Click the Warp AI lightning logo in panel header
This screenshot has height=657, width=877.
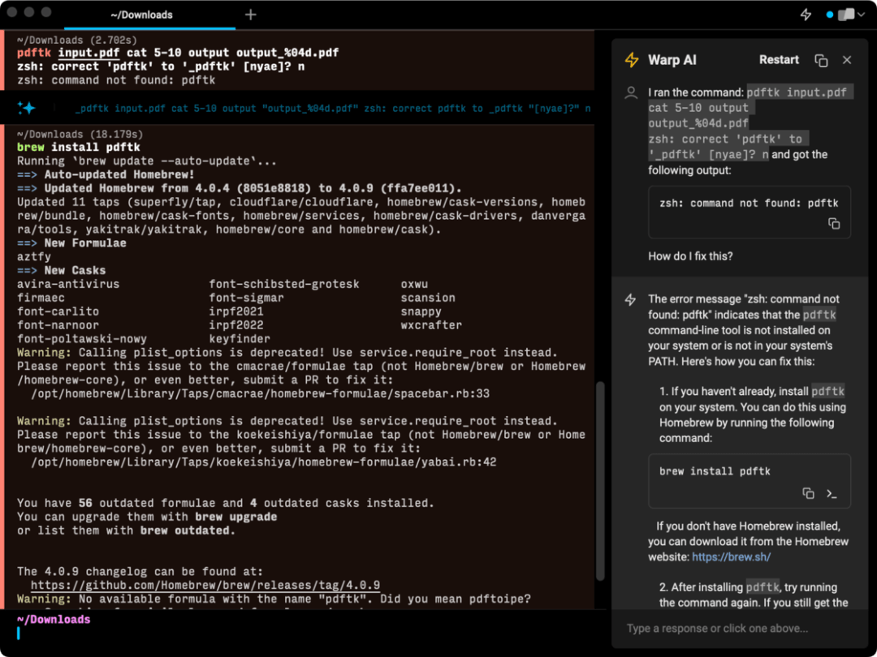[632, 60]
